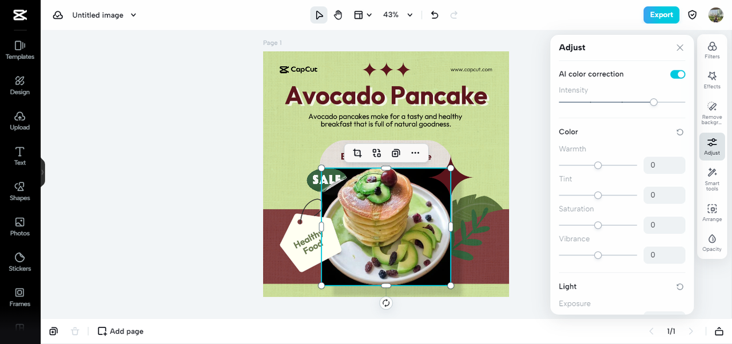Reset the Color section adjustments
This screenshot has height=344, width=732.
point(680,132)
